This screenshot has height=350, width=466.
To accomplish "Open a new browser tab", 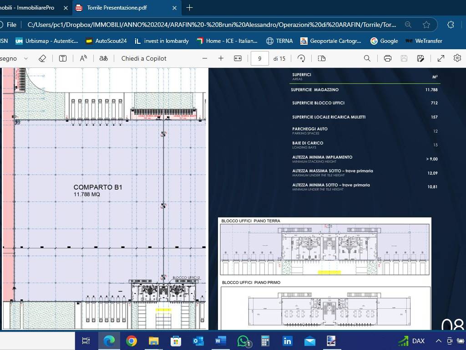I will [x=189, y=8].
